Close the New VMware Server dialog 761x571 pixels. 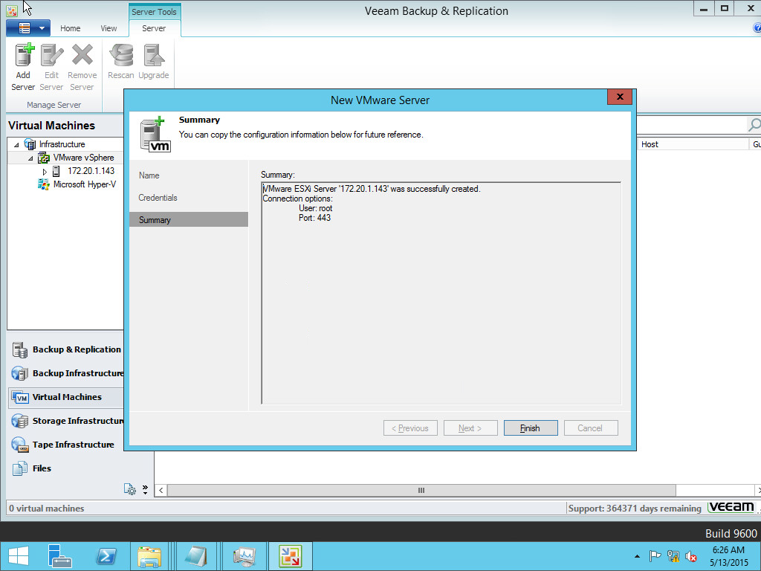[620, 97]
